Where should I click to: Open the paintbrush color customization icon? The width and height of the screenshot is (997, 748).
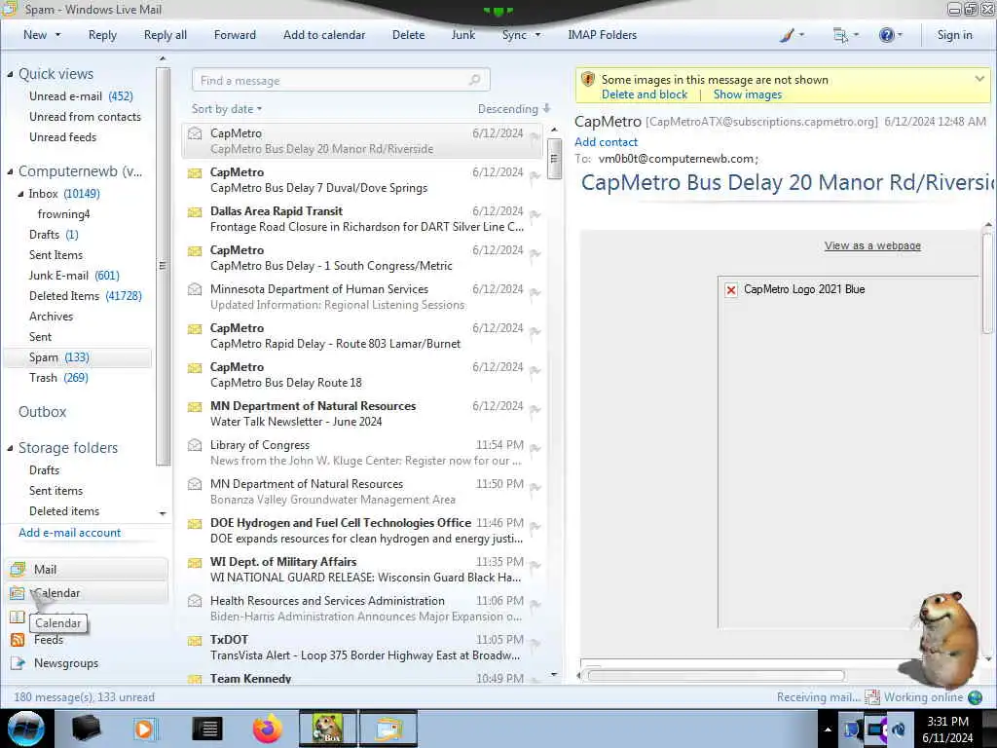coord(788,35)
